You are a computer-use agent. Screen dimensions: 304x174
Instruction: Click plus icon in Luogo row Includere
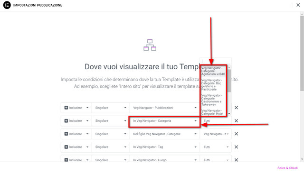[66, 160]
